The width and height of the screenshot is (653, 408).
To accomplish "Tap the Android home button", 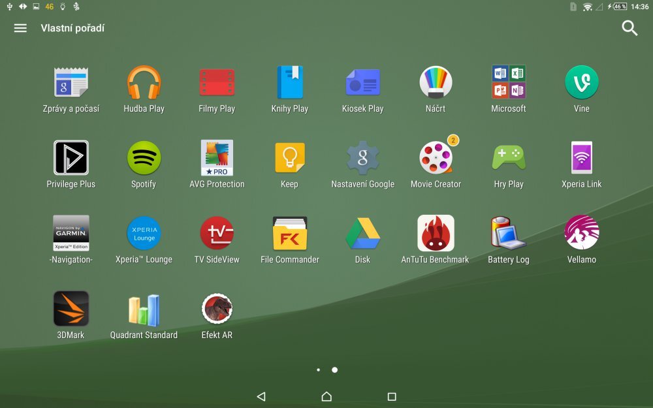I will [x=326, y=396].
